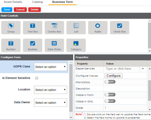Tick the Is Element Sensitive checkbox
Viewport: 151px width, 120px height.
37,78
